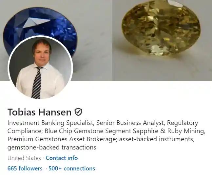
Task: Open the Contact info link
Action: click(62, 158)
